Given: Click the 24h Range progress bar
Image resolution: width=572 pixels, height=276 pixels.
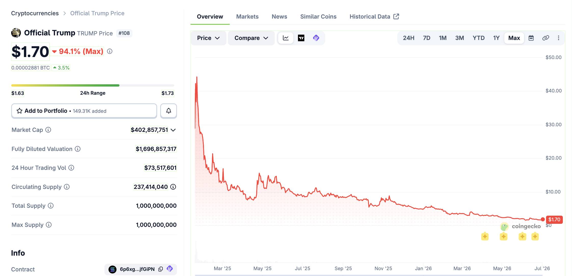Looking at the screenshot, I should click(x=93, y=85).
